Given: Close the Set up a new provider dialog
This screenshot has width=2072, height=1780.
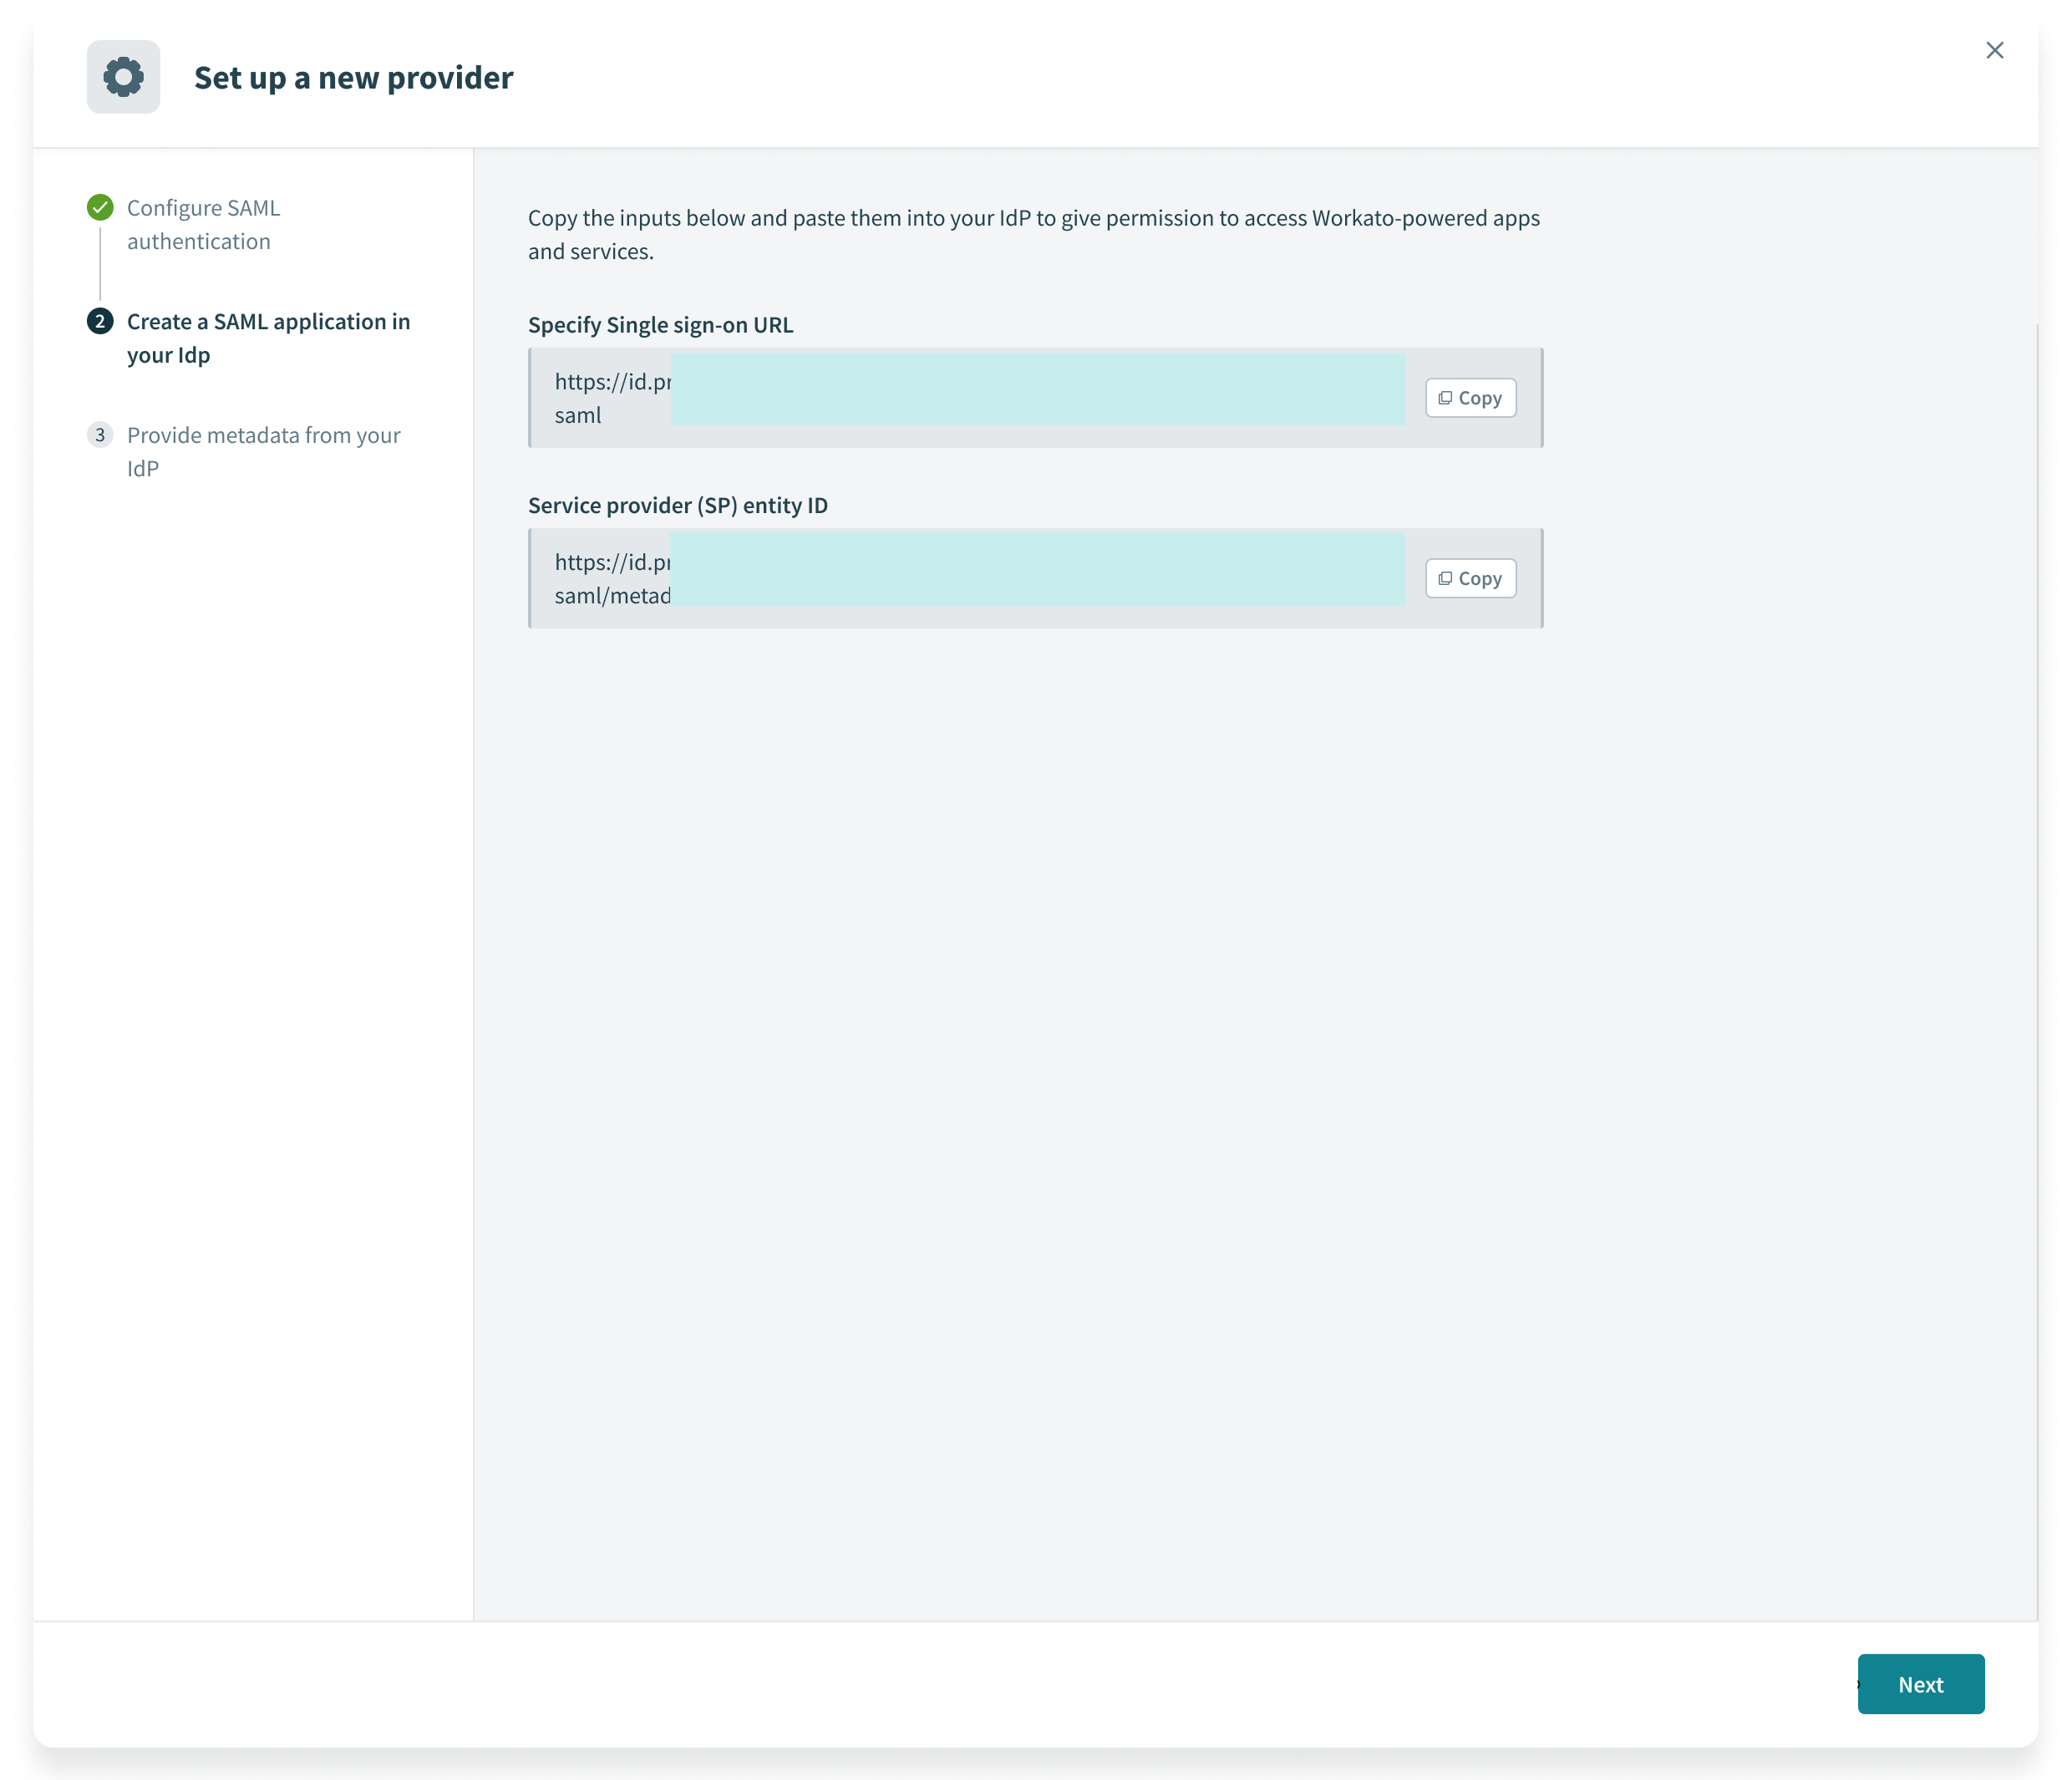Looking at the screenshot, I should 1995,49.
